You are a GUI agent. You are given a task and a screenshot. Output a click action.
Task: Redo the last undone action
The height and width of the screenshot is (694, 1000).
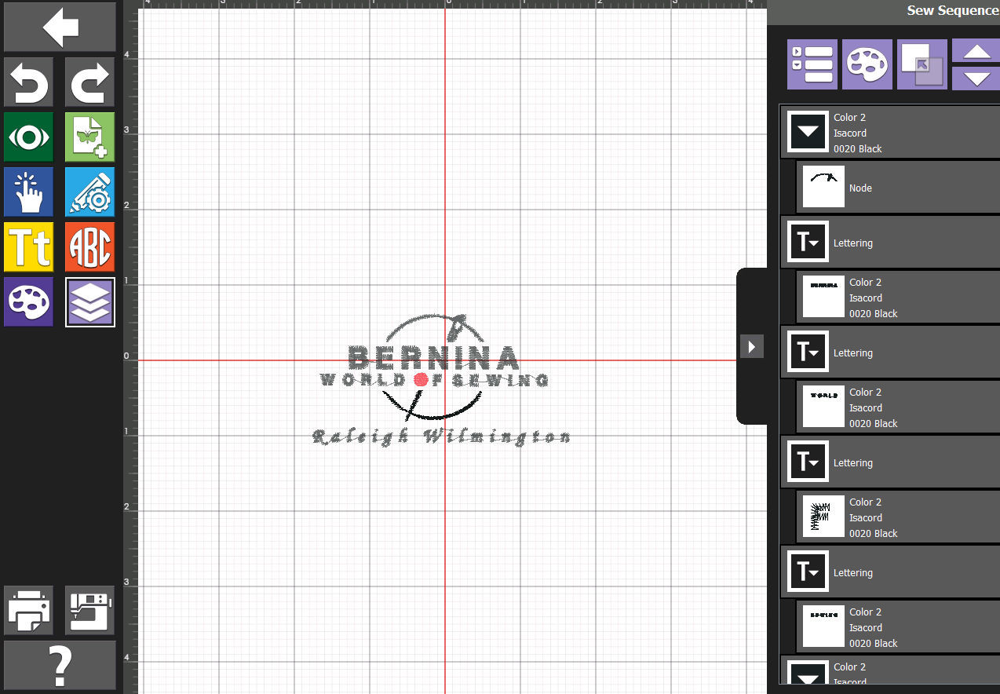click(89, 82)
